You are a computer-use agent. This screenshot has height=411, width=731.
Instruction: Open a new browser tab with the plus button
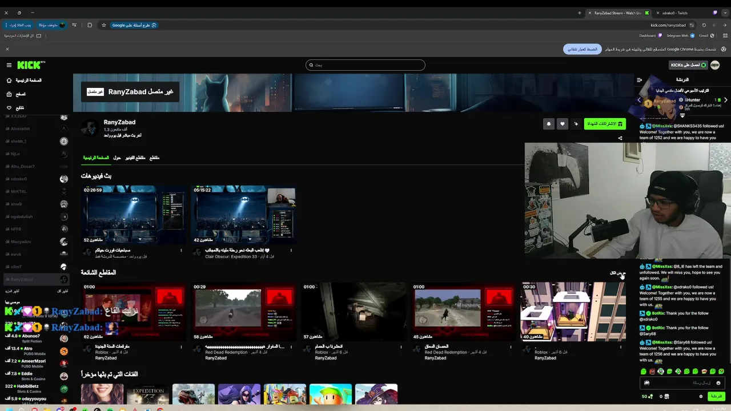pos(580,13)
